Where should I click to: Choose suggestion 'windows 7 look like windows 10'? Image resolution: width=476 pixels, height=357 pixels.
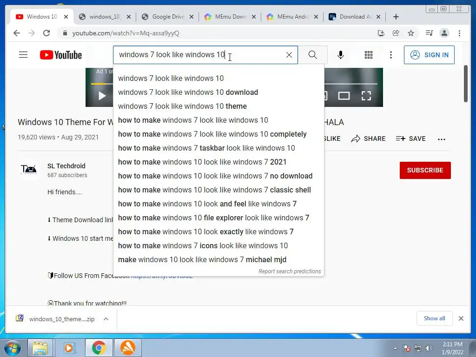coord(218,78)
